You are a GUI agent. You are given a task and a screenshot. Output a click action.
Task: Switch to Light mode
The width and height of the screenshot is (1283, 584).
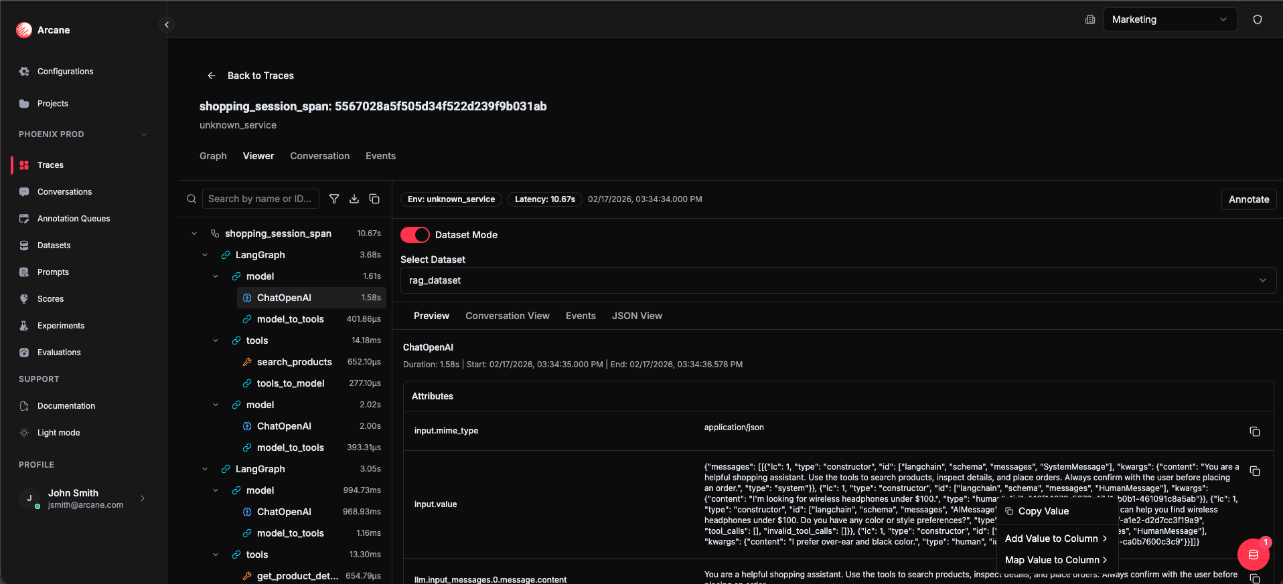coord(58,433)
